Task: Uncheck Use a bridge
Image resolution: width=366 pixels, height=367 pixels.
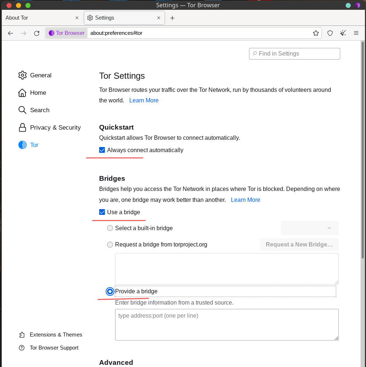Action: tap(102, 212)
